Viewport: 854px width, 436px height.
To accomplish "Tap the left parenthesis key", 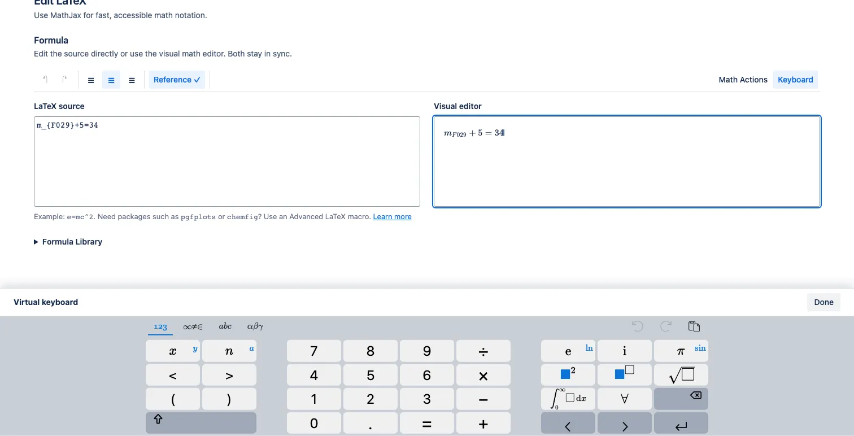I will pyautogui.click(x=172, y=399).
